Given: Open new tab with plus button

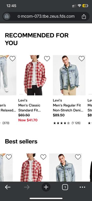Looking at the screenshot, I should [x=46, y=187].
